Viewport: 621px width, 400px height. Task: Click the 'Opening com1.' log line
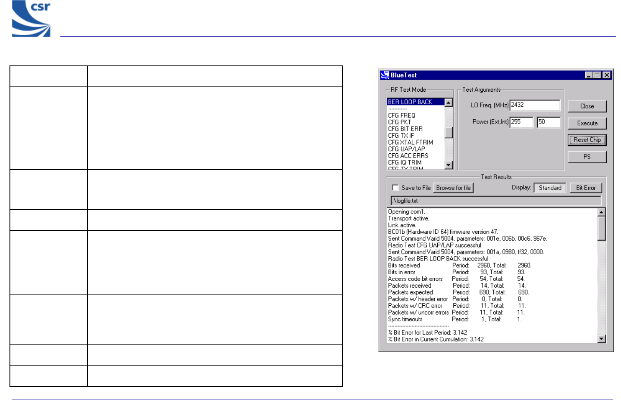(x=407, y=212)
